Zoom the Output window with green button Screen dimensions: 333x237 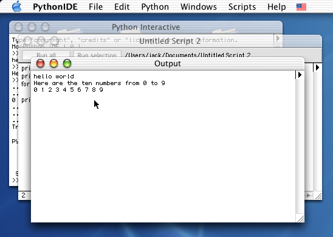pyautogui.click(x=67, y=63)
